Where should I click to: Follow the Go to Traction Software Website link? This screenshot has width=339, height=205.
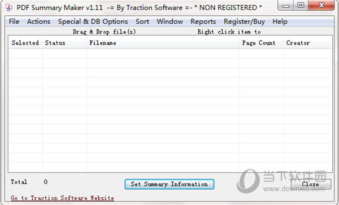(62, 198)
